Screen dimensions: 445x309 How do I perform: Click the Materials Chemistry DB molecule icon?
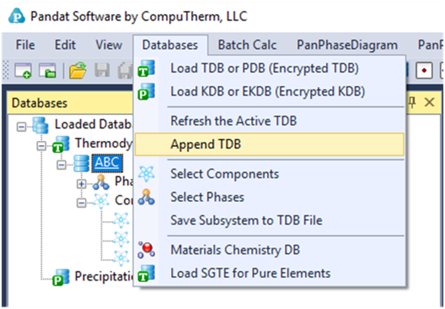[x=146, y=250]
